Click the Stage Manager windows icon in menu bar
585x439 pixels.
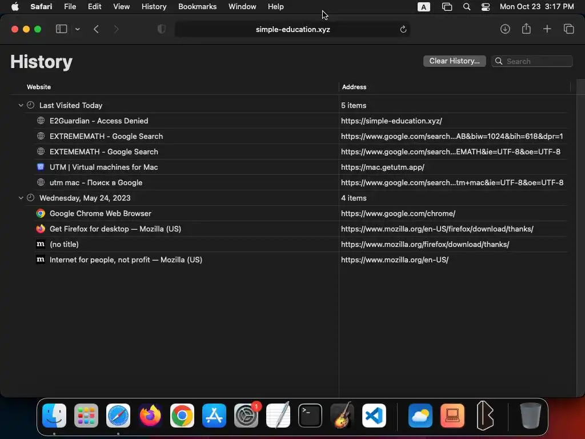[x=447, y=7]
